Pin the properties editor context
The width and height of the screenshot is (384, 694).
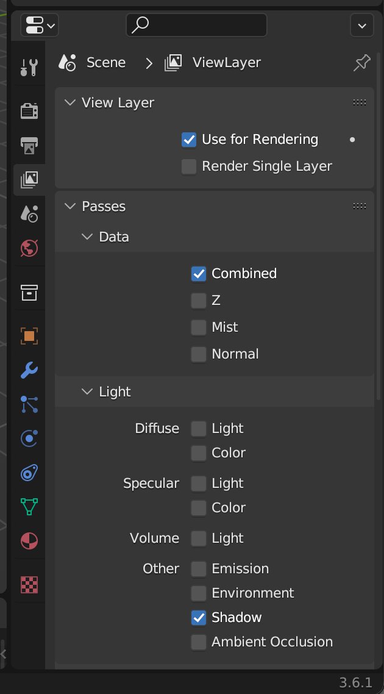point(361,63)
